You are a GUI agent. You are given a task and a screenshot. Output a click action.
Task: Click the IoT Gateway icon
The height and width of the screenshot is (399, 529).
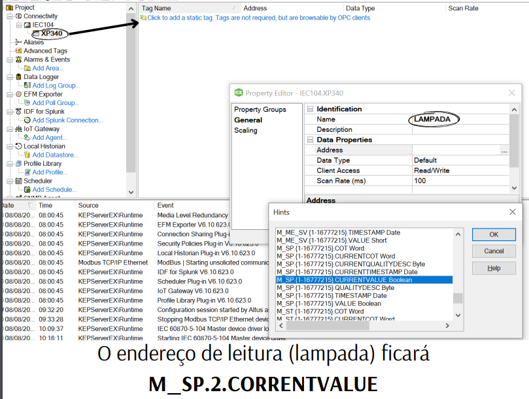point(18,129)
